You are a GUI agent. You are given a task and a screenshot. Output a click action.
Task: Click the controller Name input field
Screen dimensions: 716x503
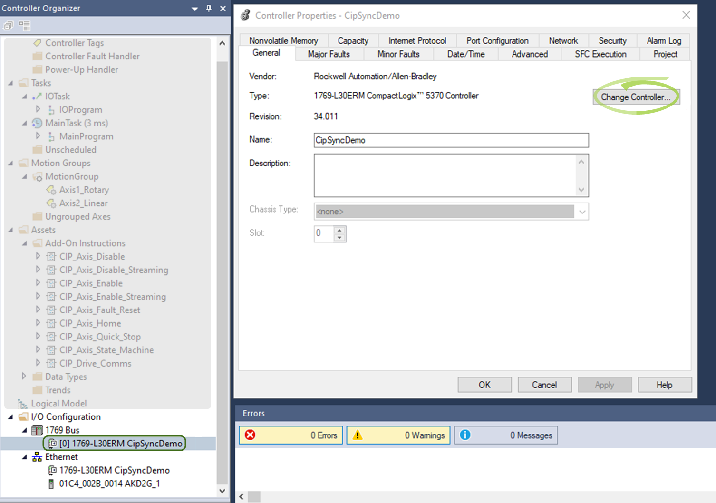point(451,140)
